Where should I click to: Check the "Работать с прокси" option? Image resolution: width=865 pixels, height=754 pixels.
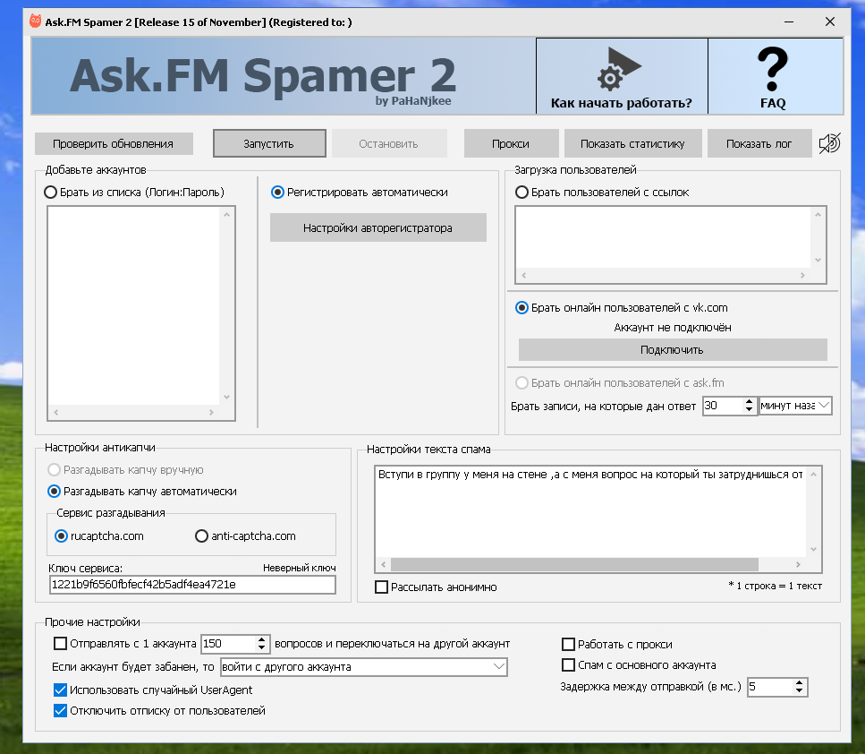tap(568, 644)
